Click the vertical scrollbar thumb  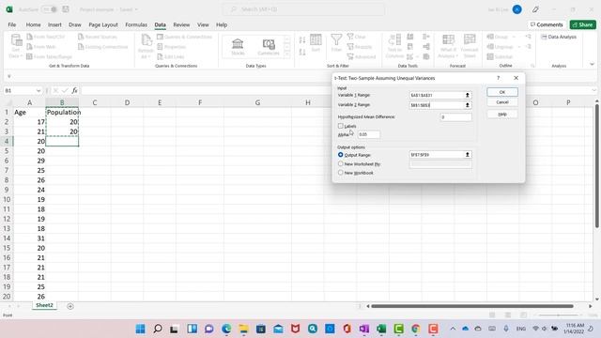point(597,166)
